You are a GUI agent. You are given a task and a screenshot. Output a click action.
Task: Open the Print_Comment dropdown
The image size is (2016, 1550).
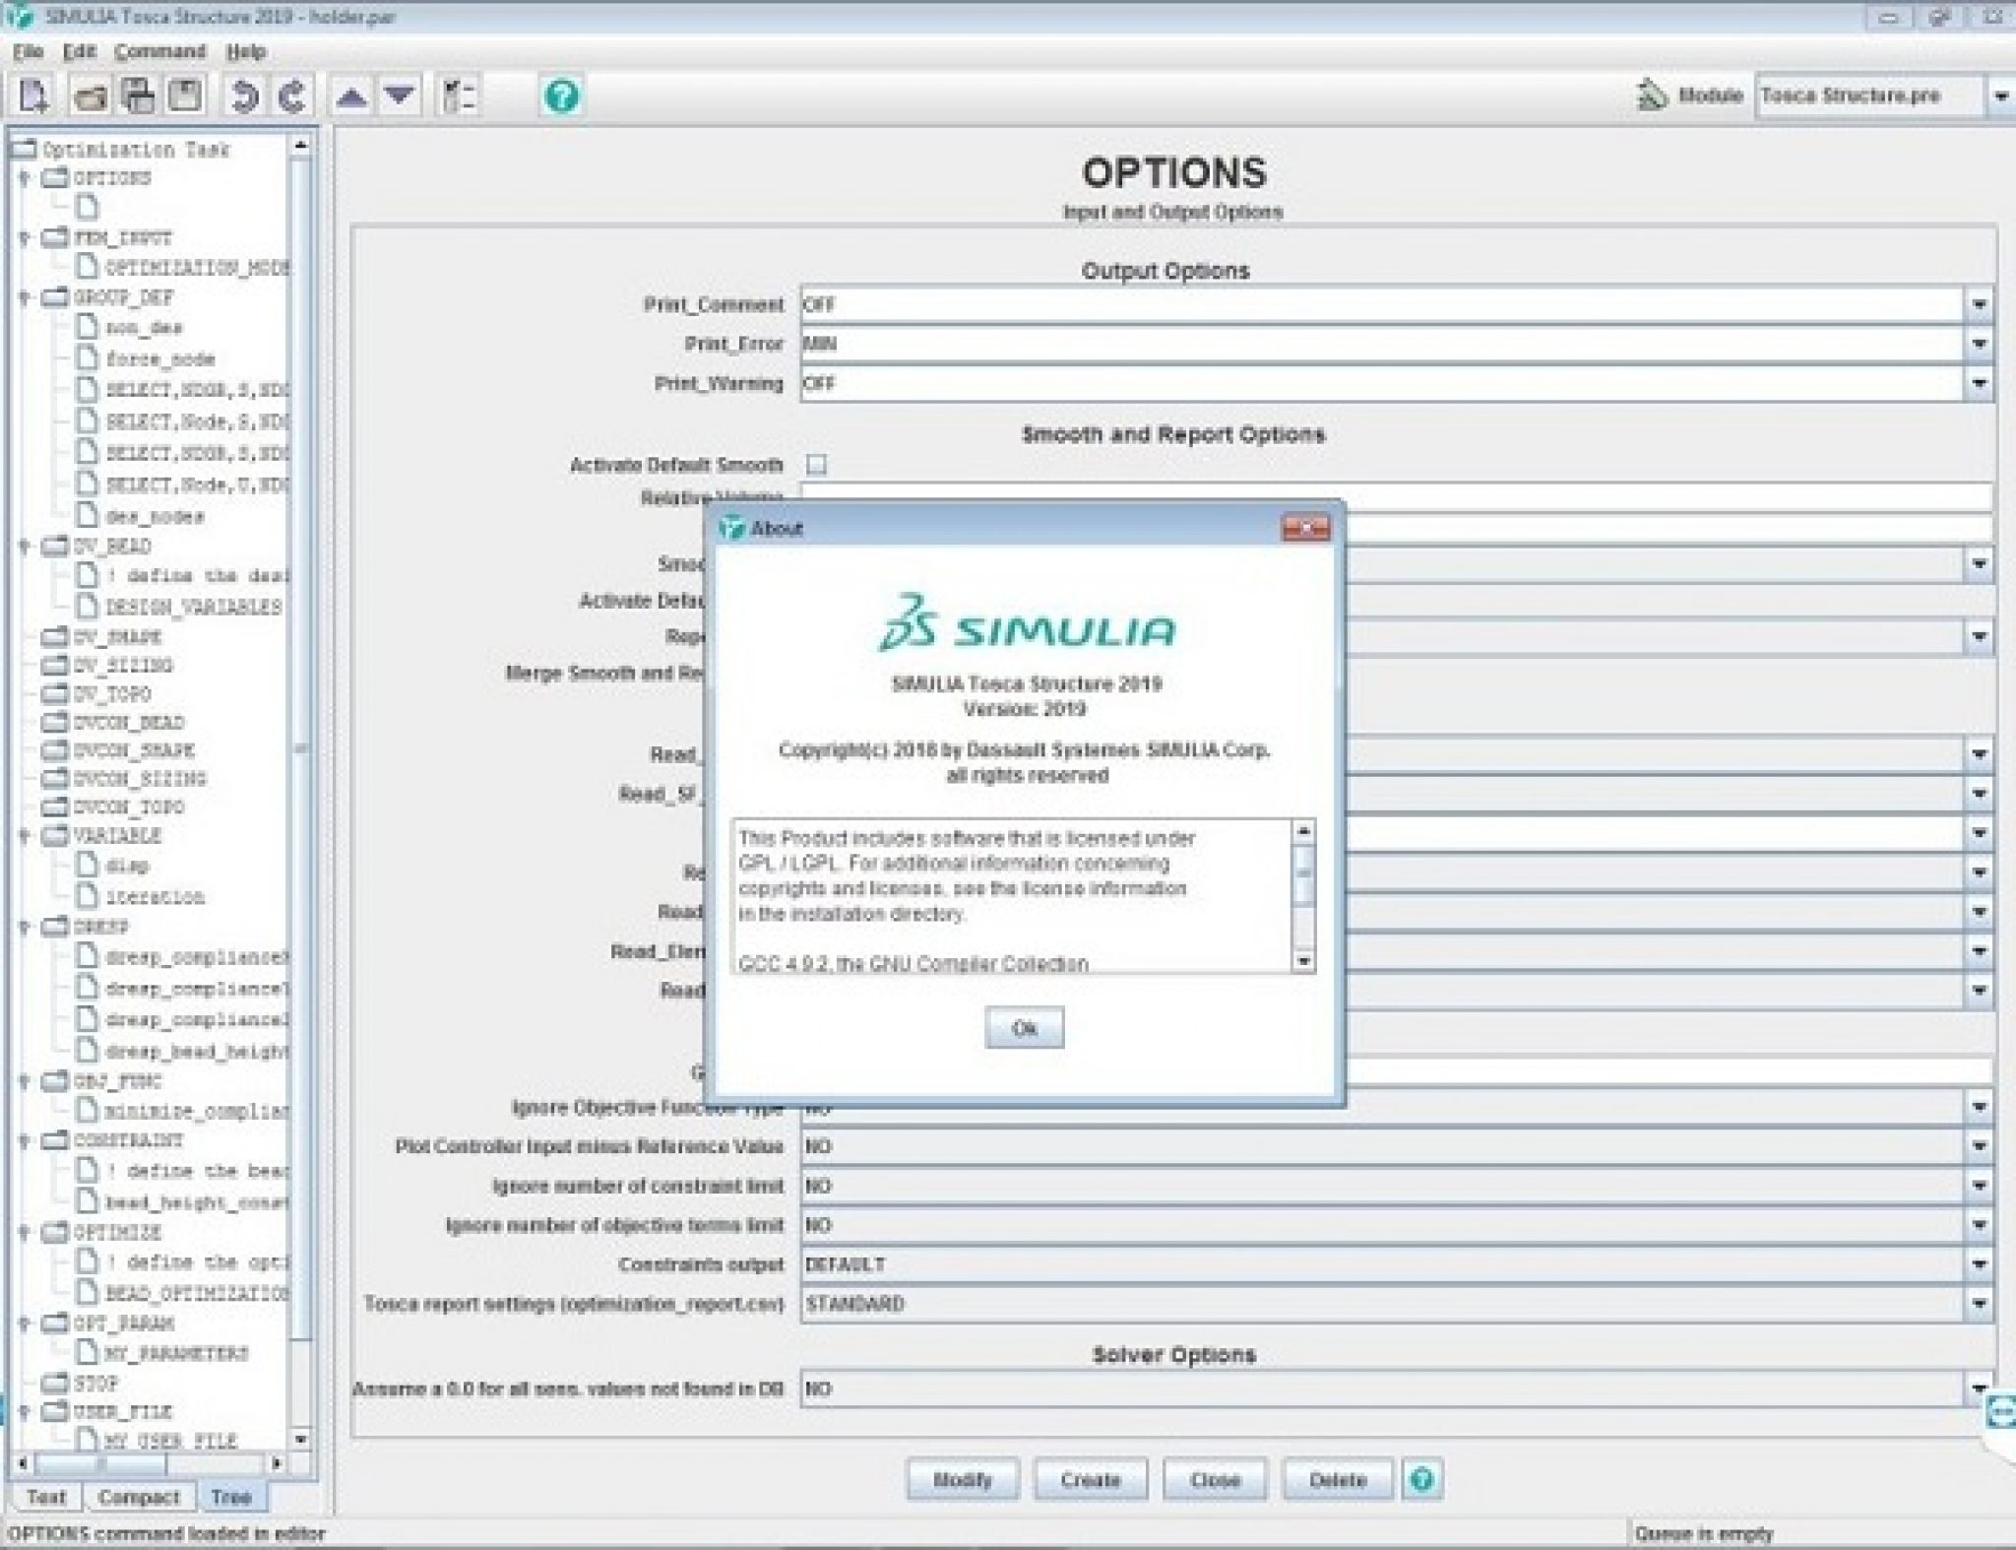1979,305
